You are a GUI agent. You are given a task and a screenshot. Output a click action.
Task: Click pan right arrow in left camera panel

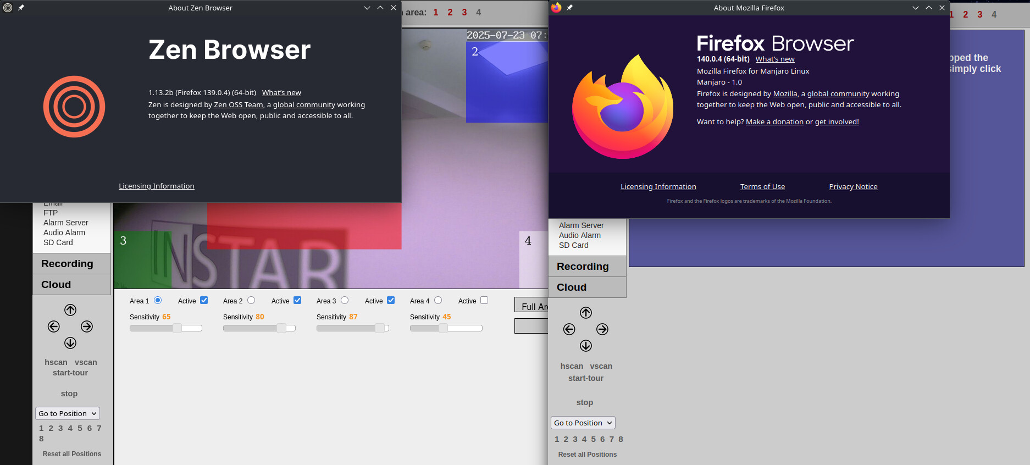click(x=87, y=326)
